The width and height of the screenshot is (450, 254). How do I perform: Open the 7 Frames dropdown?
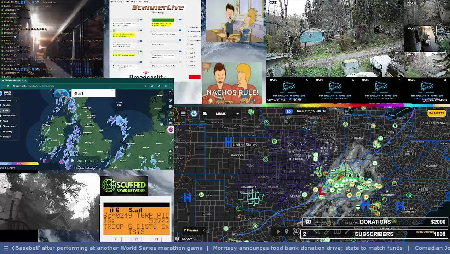194,230
